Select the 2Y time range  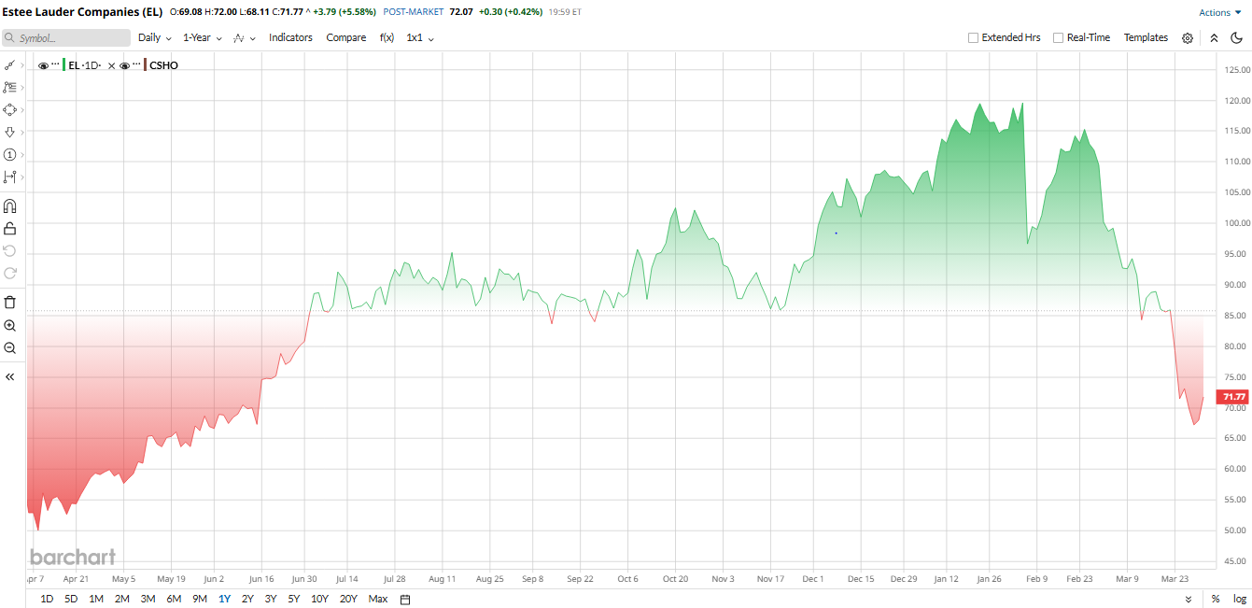click(x=247, y=599)
